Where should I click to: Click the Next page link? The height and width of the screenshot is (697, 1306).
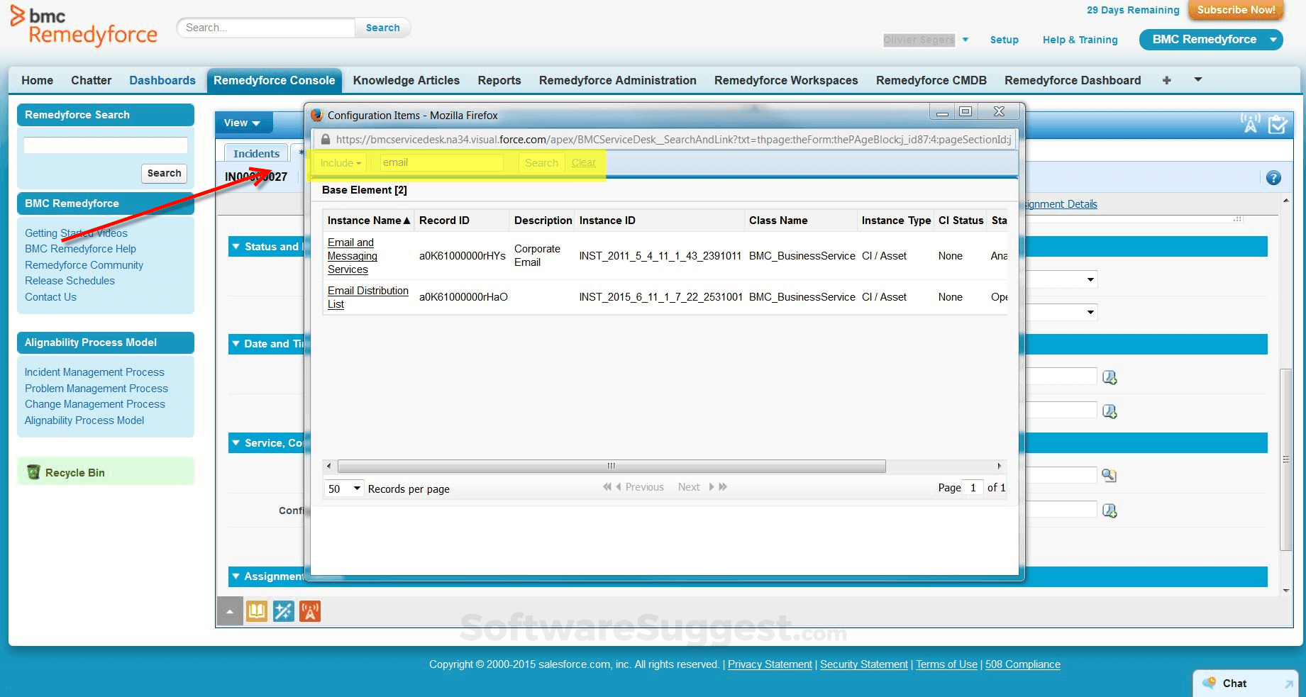689,487
